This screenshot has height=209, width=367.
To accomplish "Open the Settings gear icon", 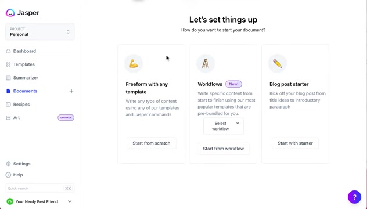I will (x=8, y=164).
